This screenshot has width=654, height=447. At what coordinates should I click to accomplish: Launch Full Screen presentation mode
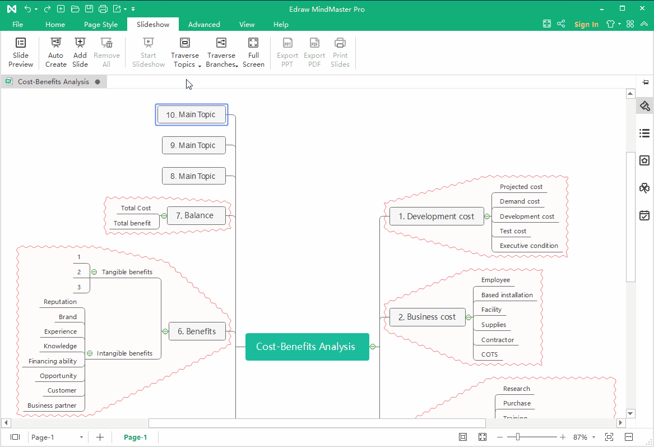(253, 52)
